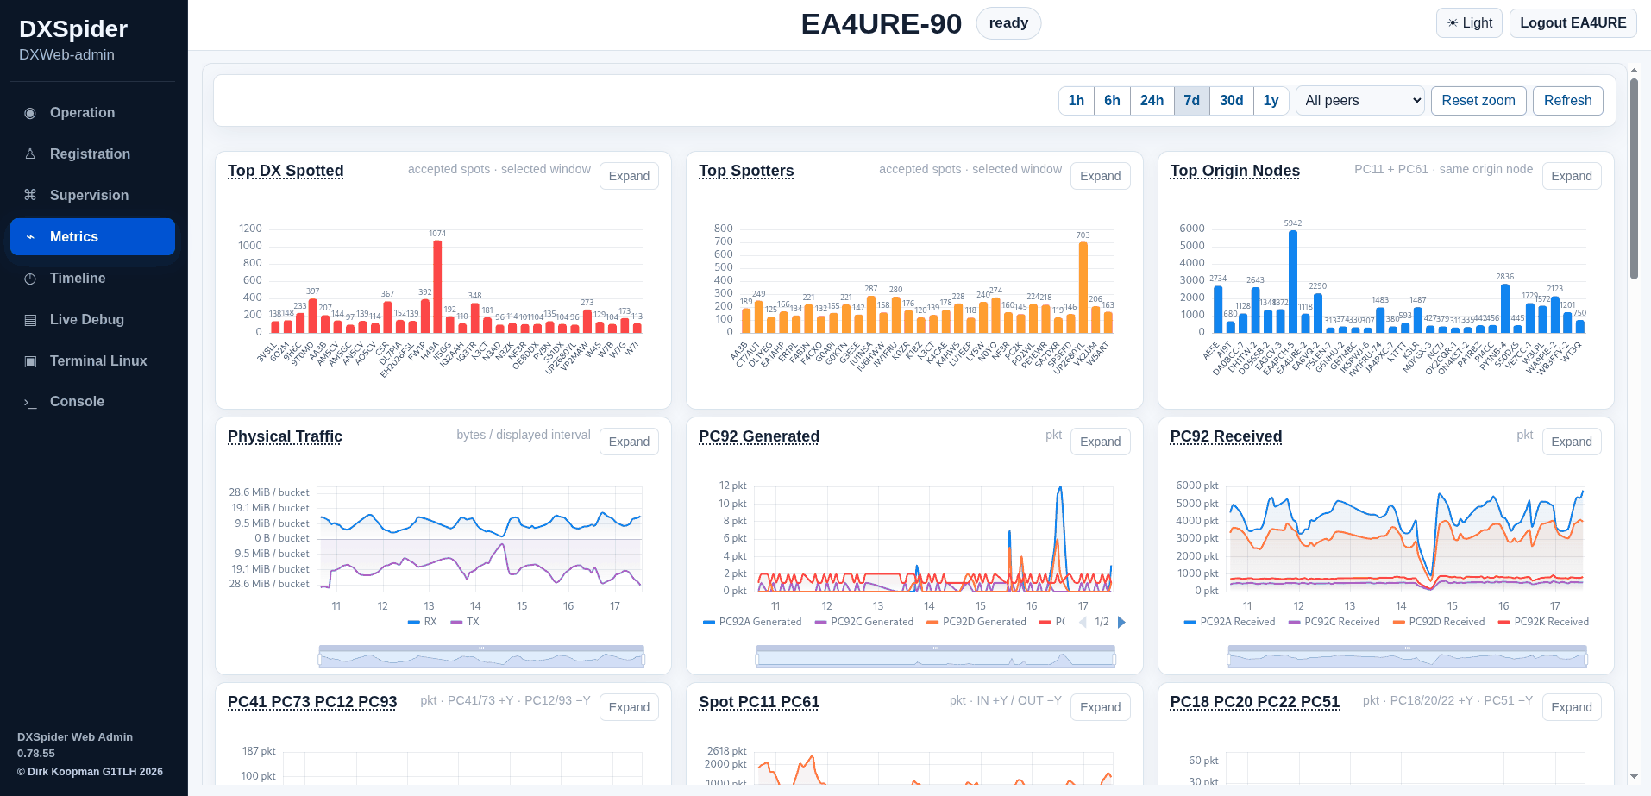The width and height of the screenshot is (1651, 796).
Task: Expand the Physical Traffic chart
Action: (x=629, y=442)
